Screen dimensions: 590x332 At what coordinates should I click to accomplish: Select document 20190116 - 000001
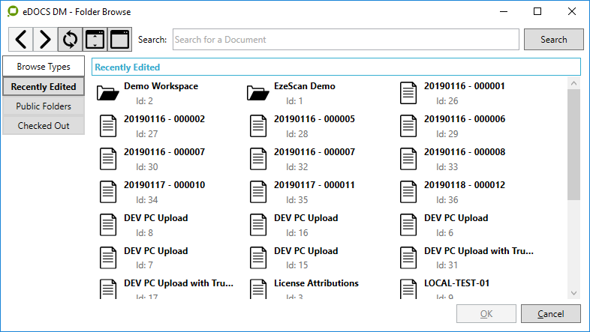tap(464, 86)
